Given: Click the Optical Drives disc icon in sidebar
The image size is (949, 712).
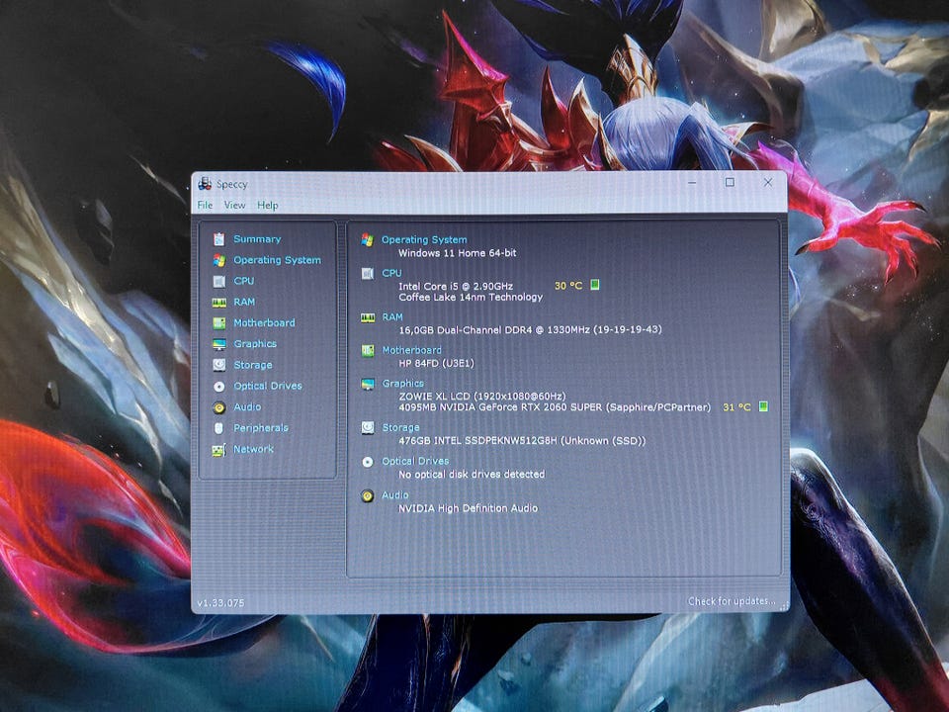Looking at the screenshot, I should (219, 387).
